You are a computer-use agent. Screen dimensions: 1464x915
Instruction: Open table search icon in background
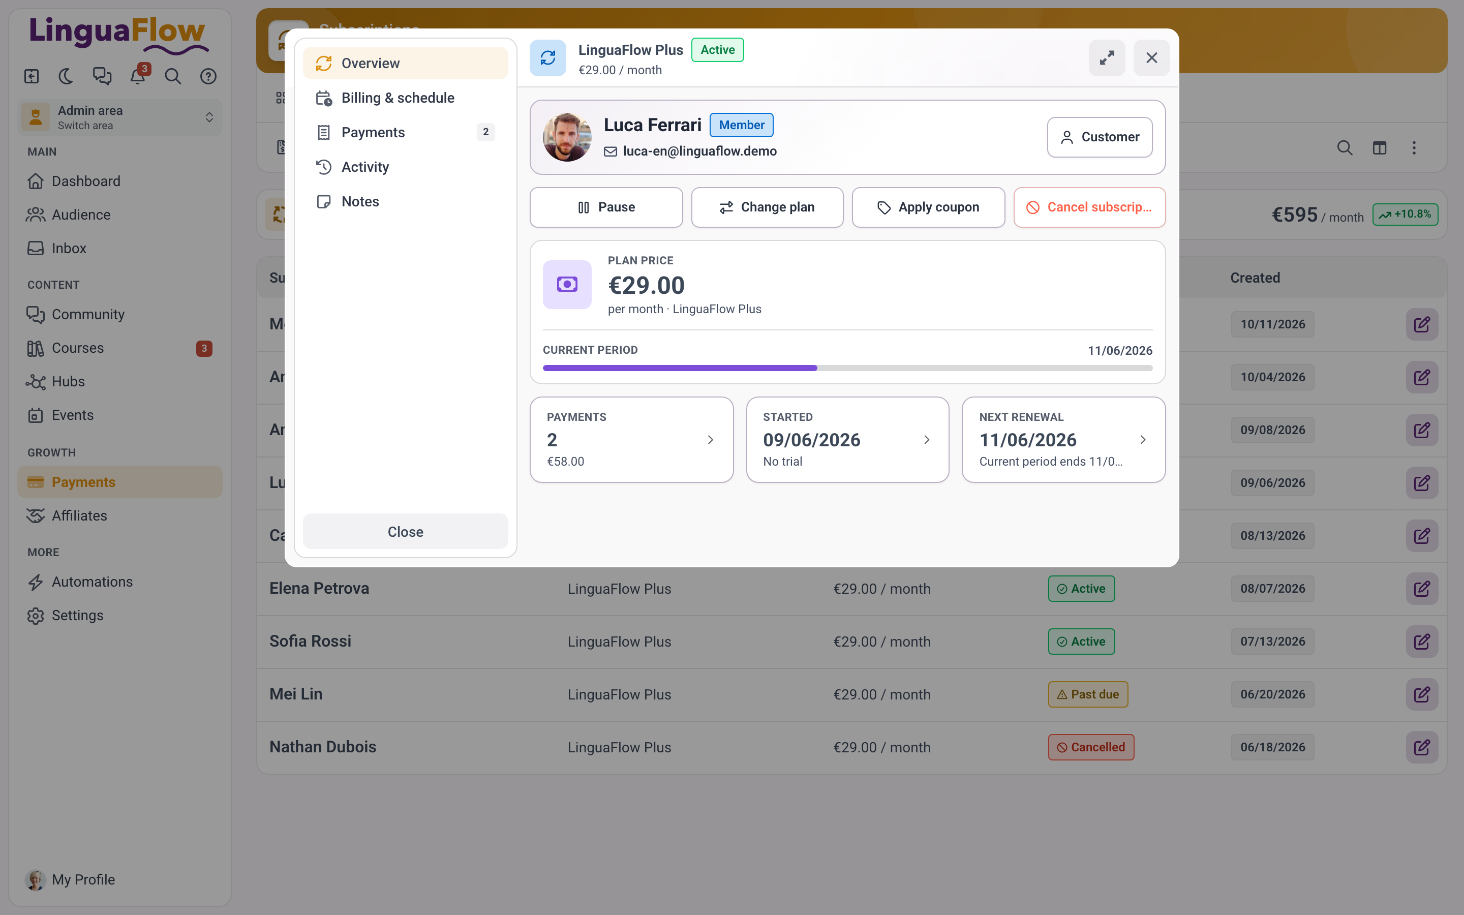point(1344,148)
